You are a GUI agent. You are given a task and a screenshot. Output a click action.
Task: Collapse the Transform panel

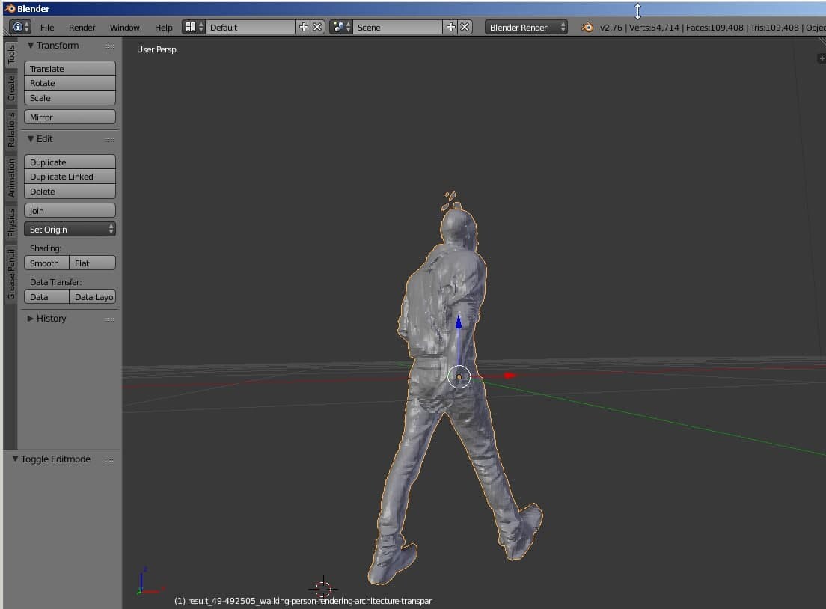[x=31, y=46]
